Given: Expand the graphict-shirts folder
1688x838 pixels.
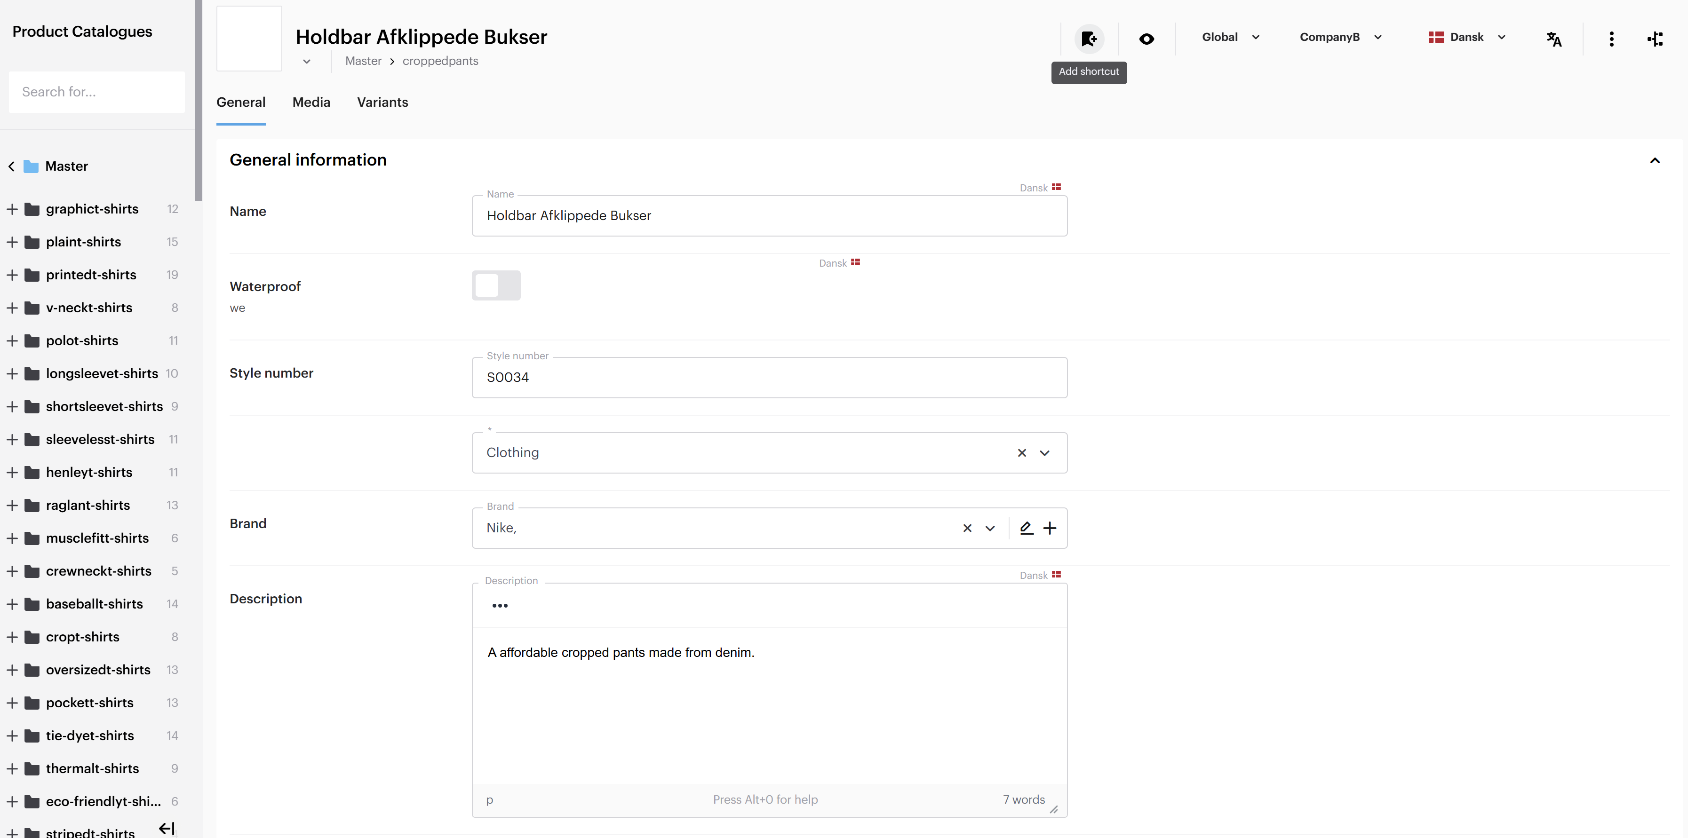Looking at the screenshot, I should (x=12, y=209).
